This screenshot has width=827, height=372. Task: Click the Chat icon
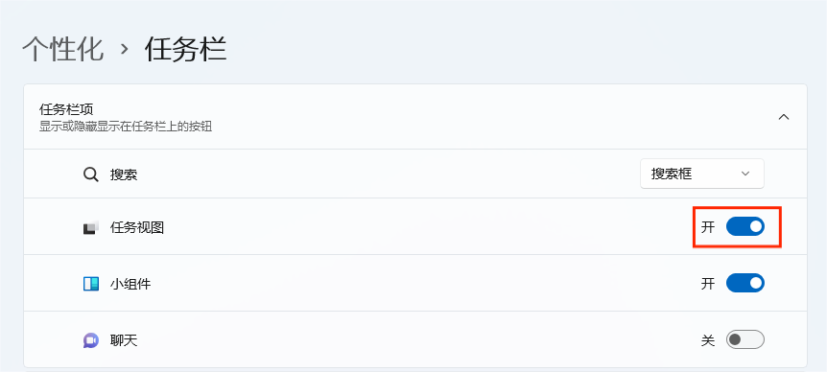pos(91,340)
